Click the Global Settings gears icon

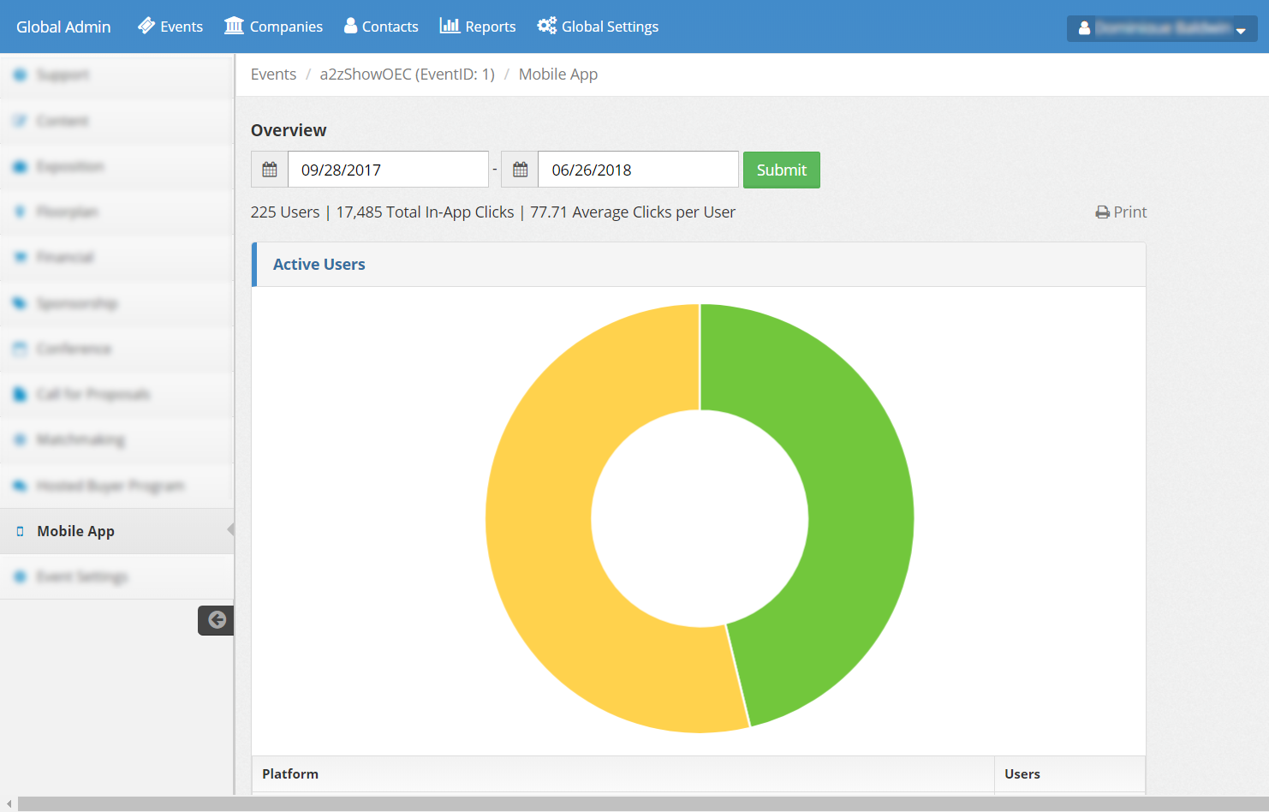point(546,26)
